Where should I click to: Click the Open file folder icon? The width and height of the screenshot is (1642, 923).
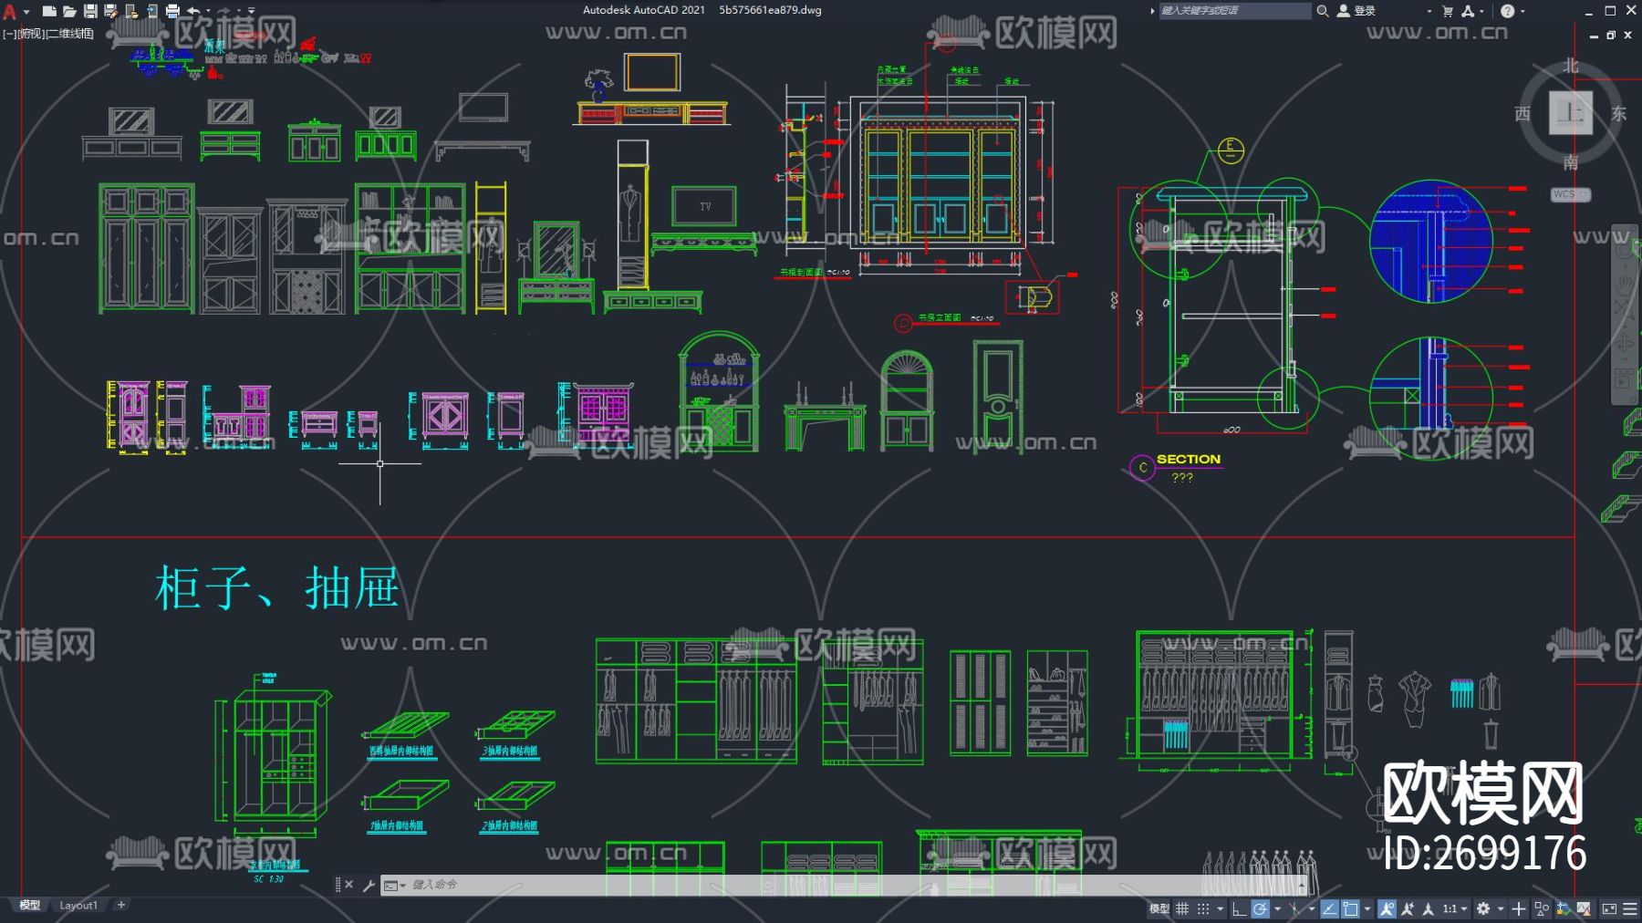[69, 12]
